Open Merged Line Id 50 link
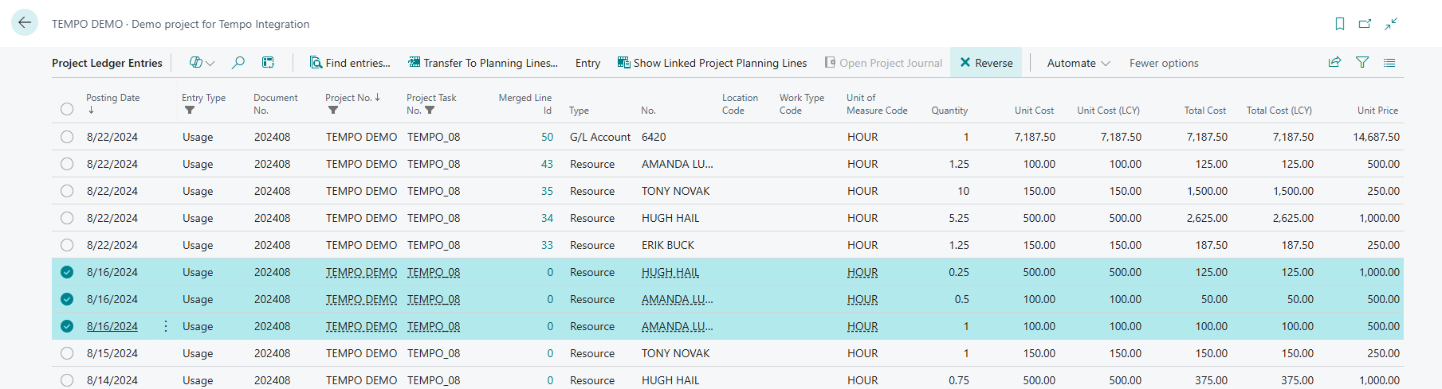Viewport: 1442px width, 389px height. point(547,137)
